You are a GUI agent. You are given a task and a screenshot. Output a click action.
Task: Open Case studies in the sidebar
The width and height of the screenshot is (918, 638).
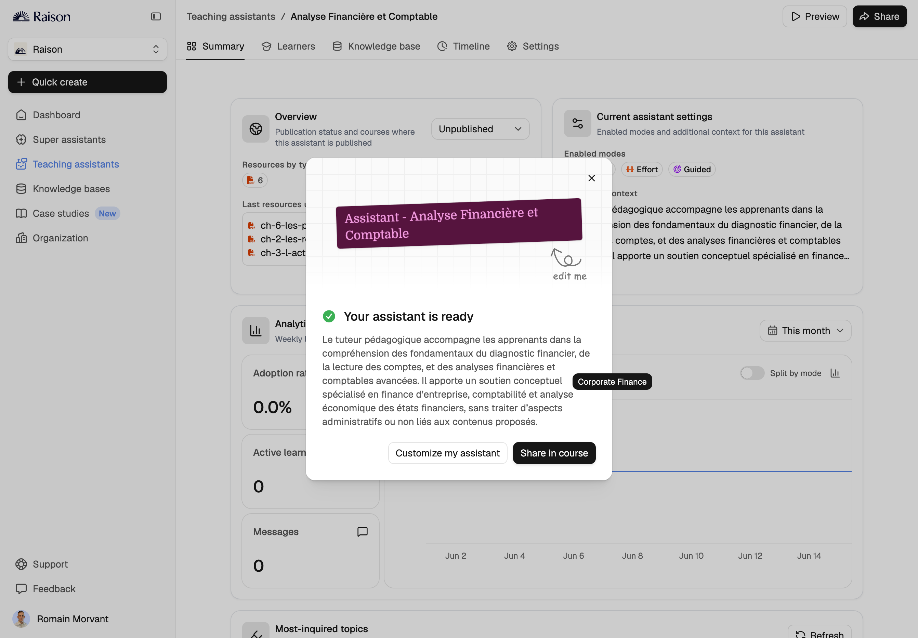[61, 213]
